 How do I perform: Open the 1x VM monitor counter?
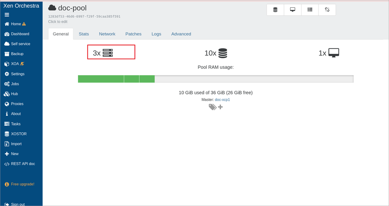pyautogui.click(x=329, y=53)
